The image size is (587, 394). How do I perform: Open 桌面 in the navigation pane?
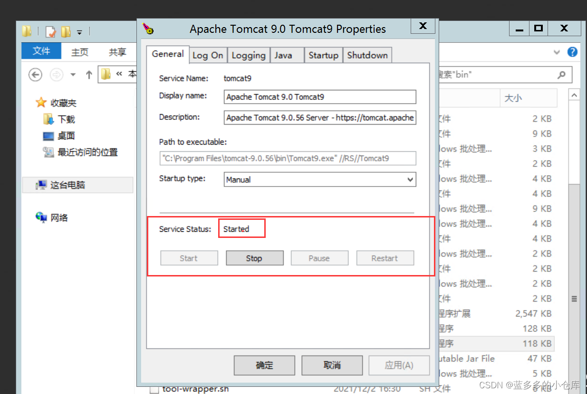click(x=67, y=136)
